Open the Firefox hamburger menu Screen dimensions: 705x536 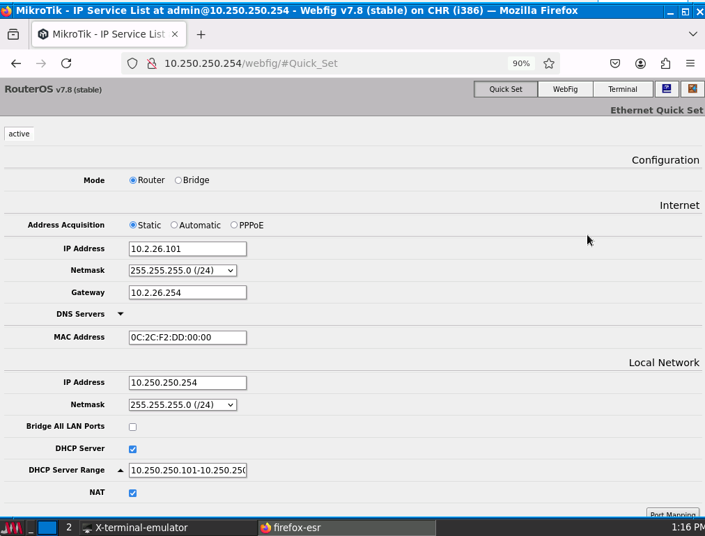pyautogui.click(x=690, y=63)
